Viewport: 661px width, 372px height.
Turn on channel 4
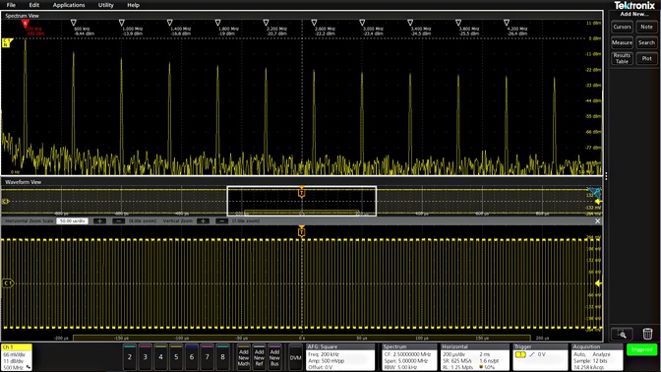point(160,357)
